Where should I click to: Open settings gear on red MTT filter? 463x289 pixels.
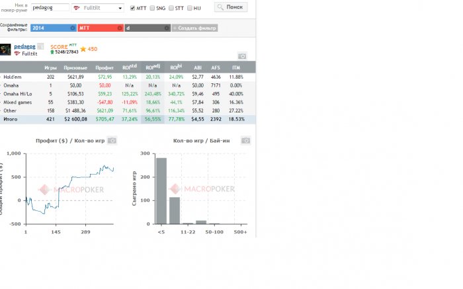pos(120,28)
